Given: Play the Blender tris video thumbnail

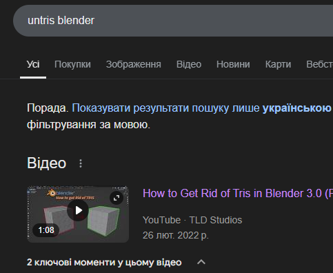Looking at the screenshot, I should click(x=78, y=210).
